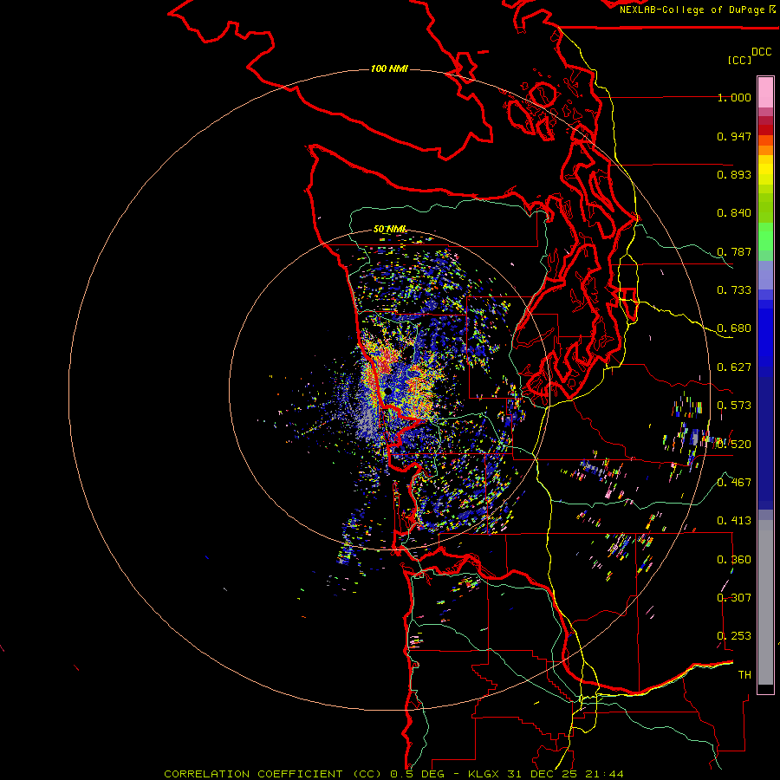
Task: Click the 1.000 value on the color scale
Action: pos(734,97)
